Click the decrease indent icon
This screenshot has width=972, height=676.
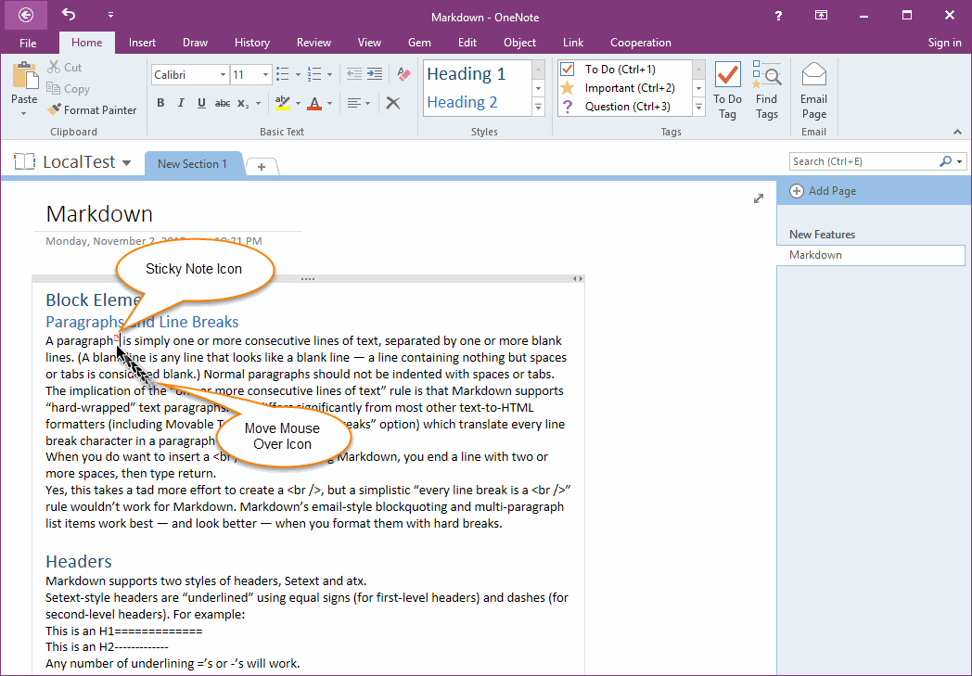click(354, 74)
